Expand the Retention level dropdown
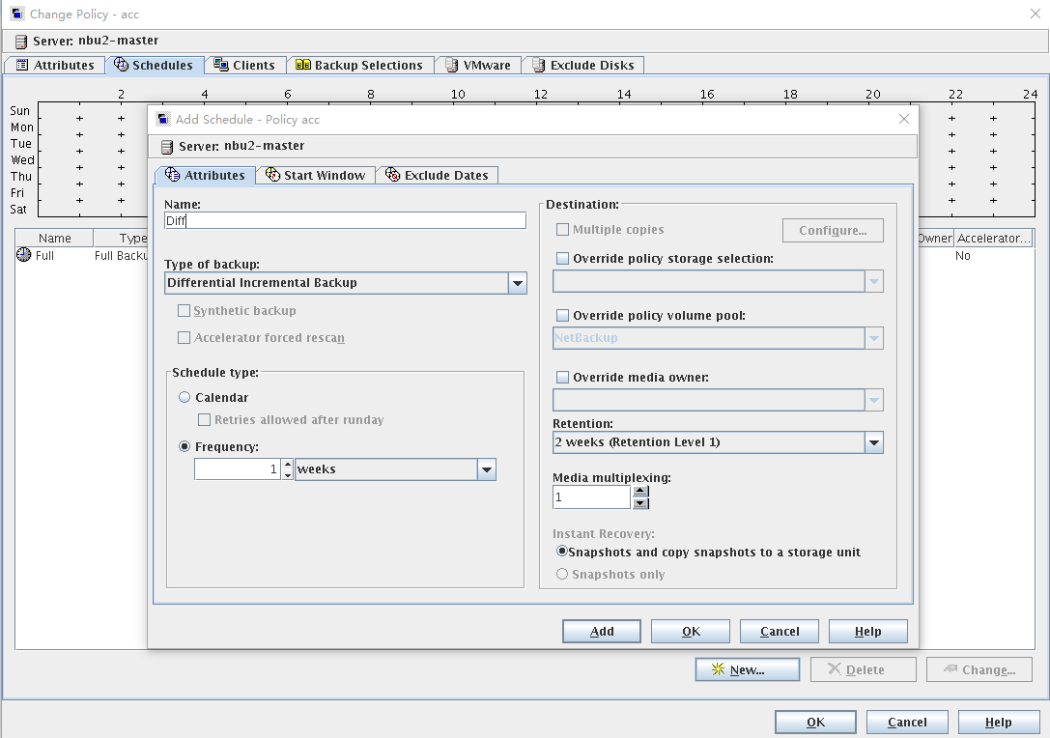Image resolution: width=1050 pixels, height=738 pixels. [873, 442]
